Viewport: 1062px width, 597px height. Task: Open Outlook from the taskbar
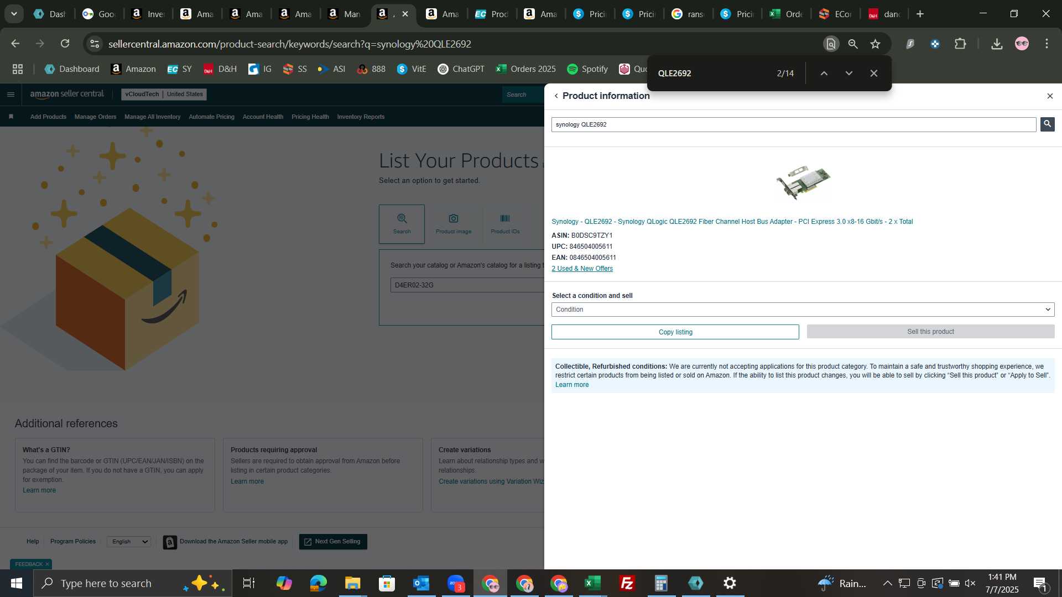click(x=421, y=583)
